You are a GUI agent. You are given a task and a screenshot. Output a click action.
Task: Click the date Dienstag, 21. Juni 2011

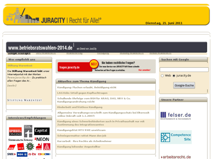pyautogui.click(x=164, y=23)
